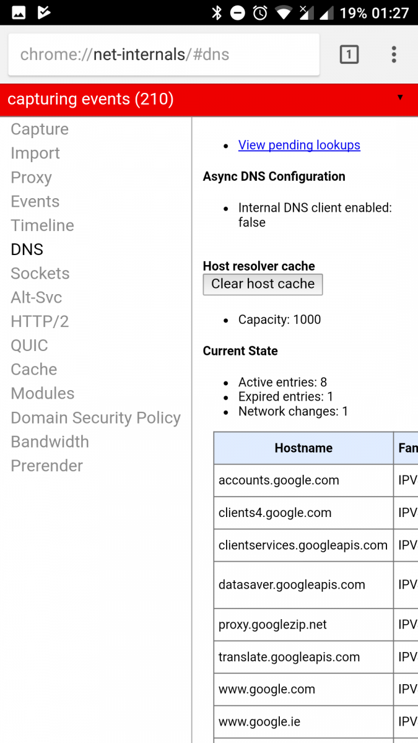Open the Bandwidth section
418x743 pixels.
click(x=50, y=442)
